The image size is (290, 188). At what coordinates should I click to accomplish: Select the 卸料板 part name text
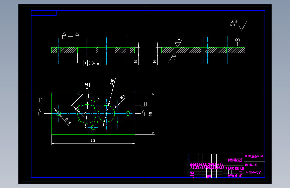click(x=251, y=165)
